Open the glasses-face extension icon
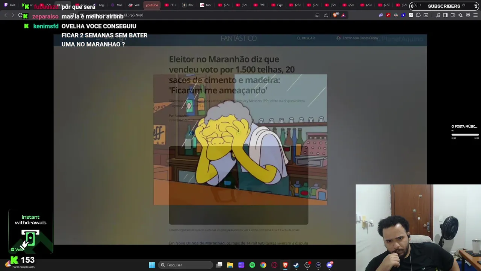 point(396,15)
